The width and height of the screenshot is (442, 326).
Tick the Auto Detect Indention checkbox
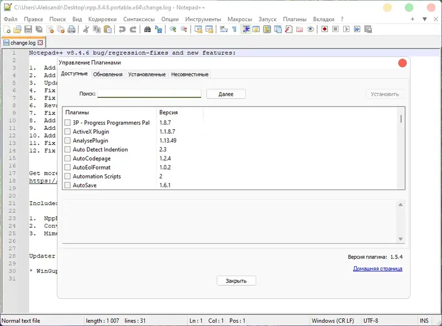point(67,149)
